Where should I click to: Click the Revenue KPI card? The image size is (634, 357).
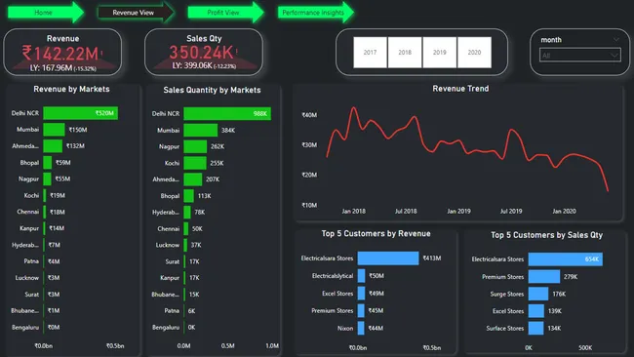[62, 52]
